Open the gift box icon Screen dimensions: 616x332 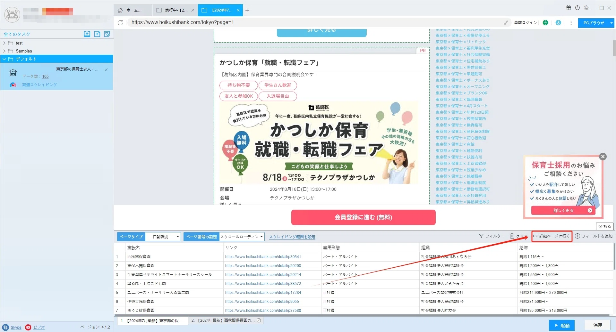569,8
